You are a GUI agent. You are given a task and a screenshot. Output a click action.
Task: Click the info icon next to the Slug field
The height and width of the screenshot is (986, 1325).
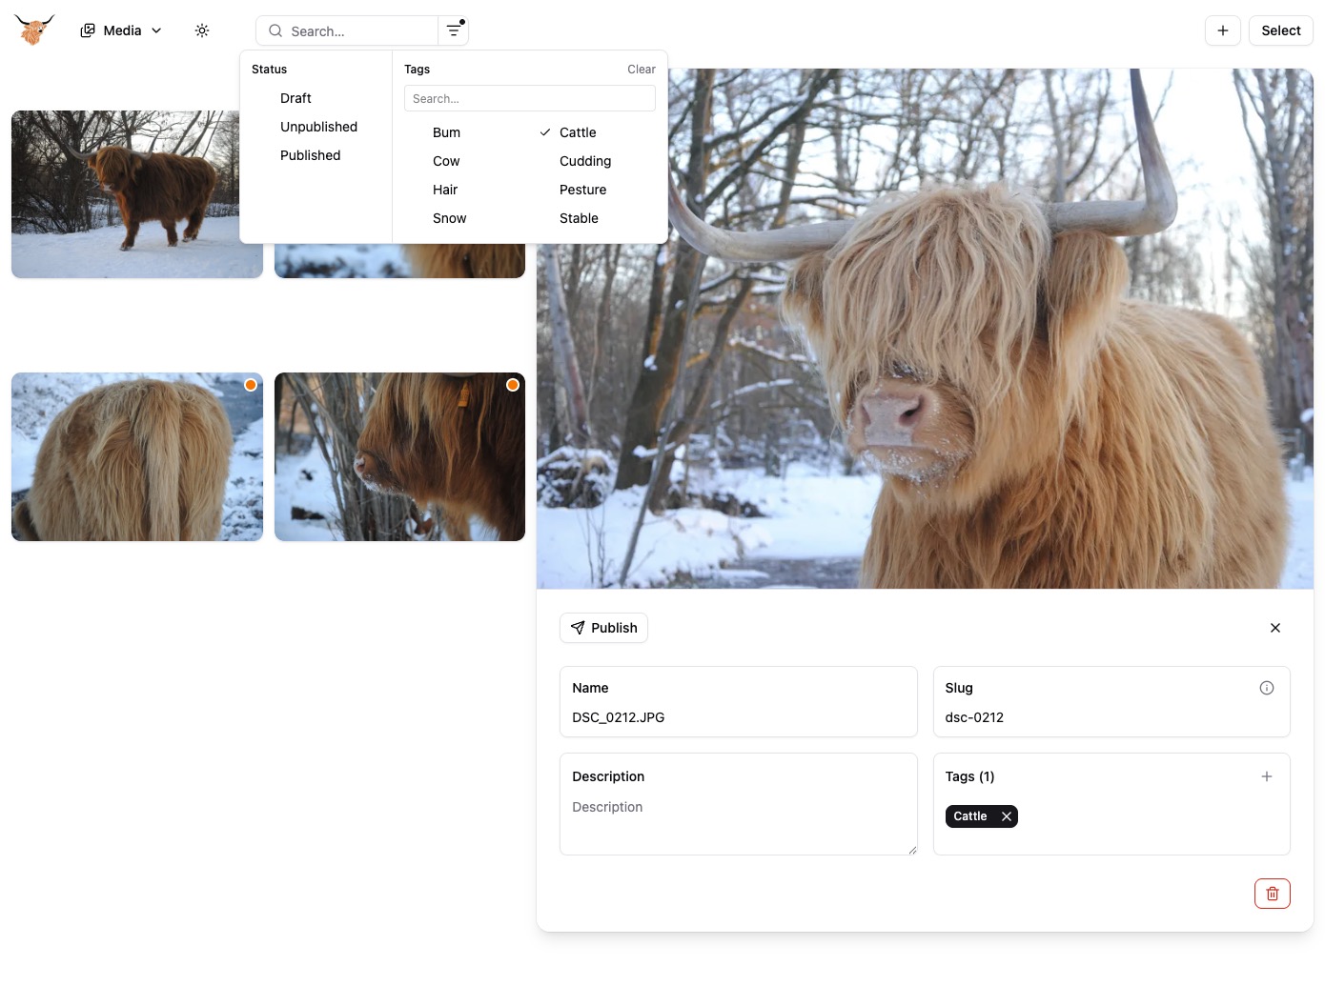click(1267, 687)
